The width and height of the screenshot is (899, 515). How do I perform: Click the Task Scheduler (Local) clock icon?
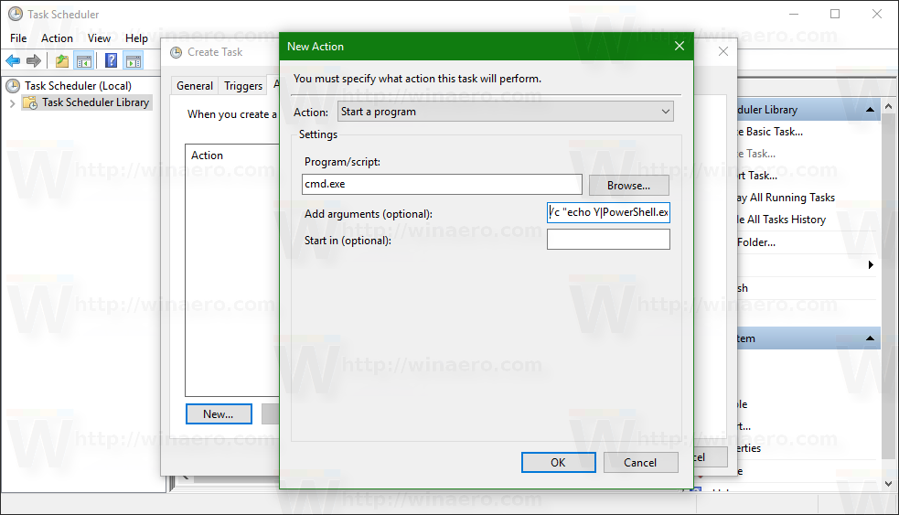[13, 85]
